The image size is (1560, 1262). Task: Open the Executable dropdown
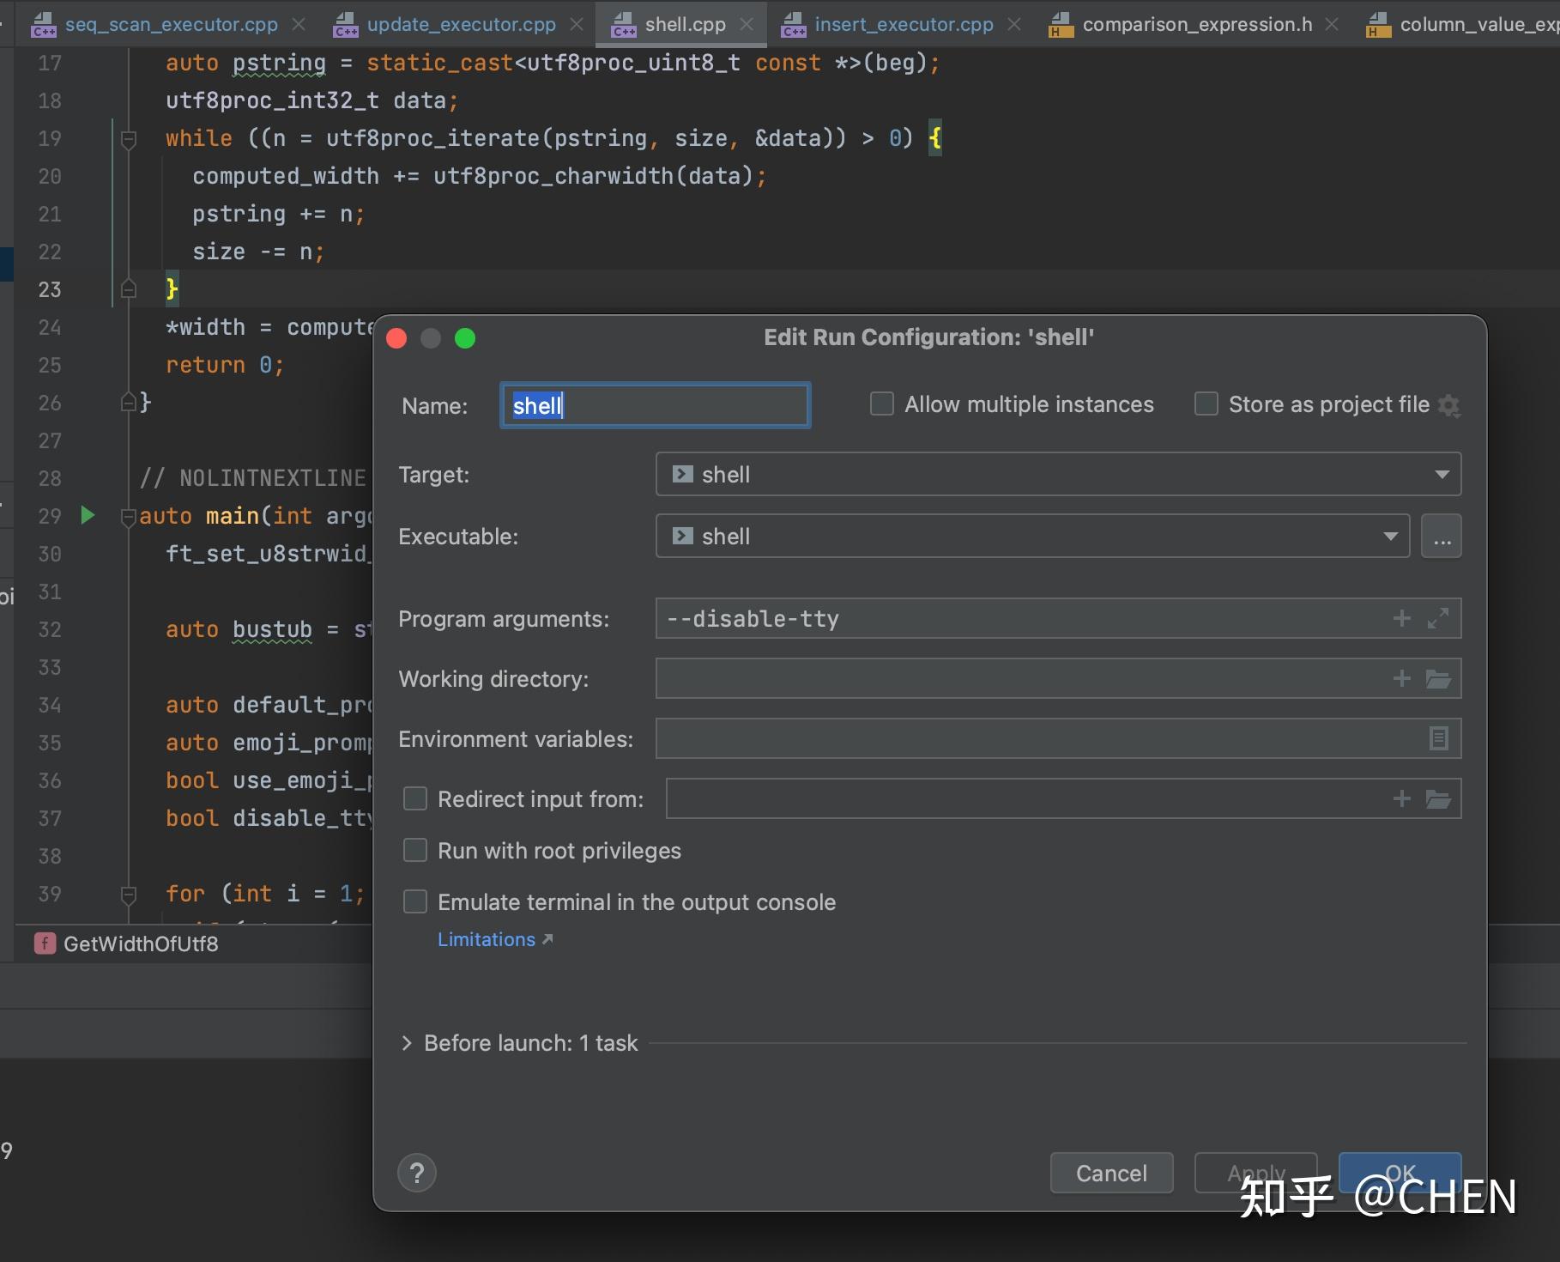click(x=1389, y=535)
